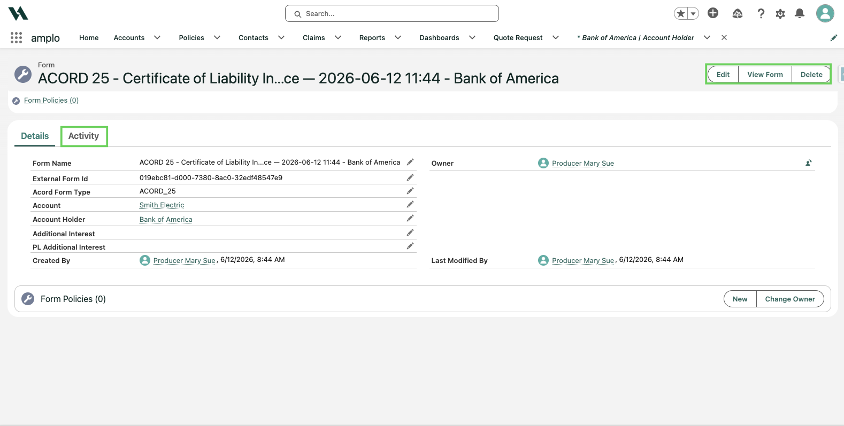This screenshot has width=844, height=426.
Task: Click in the global Search field
Action: pyautogui.click(x=392, y=13)
